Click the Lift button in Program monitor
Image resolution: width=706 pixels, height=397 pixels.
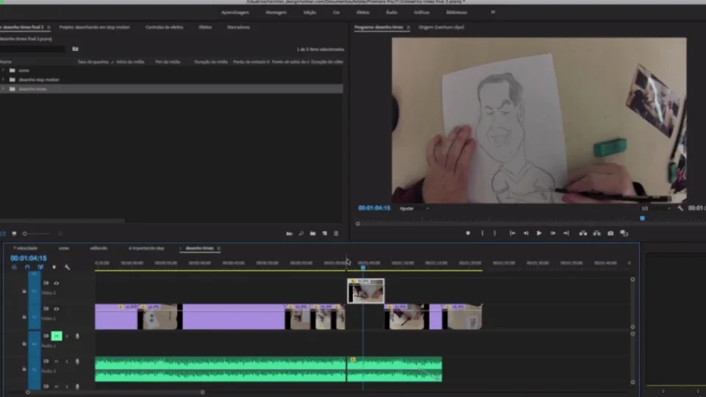[583, 233]
